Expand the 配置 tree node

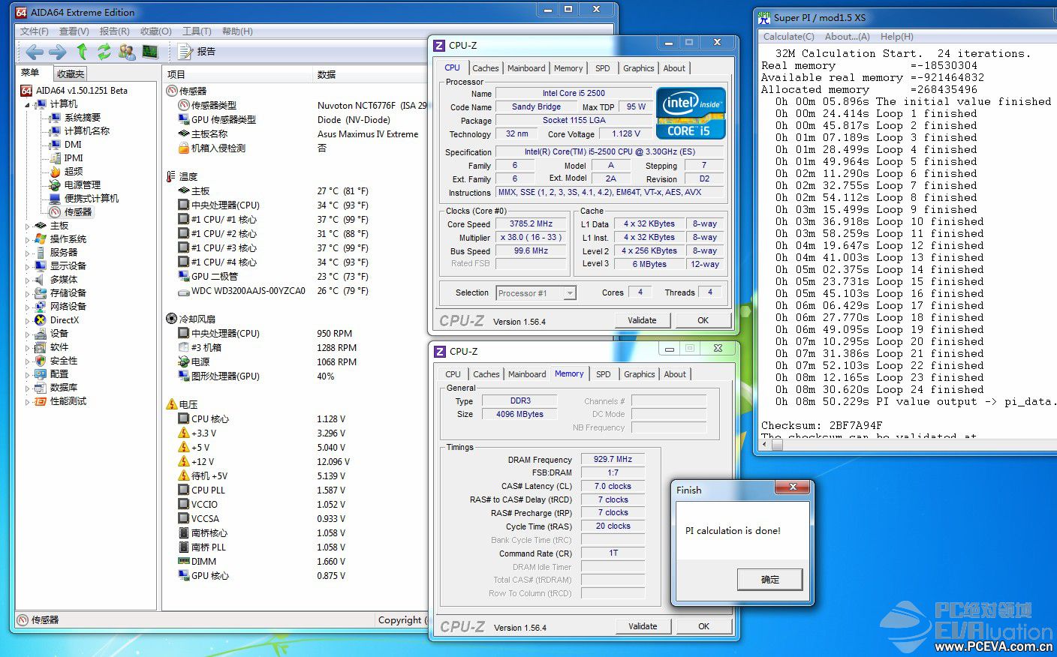28,374
